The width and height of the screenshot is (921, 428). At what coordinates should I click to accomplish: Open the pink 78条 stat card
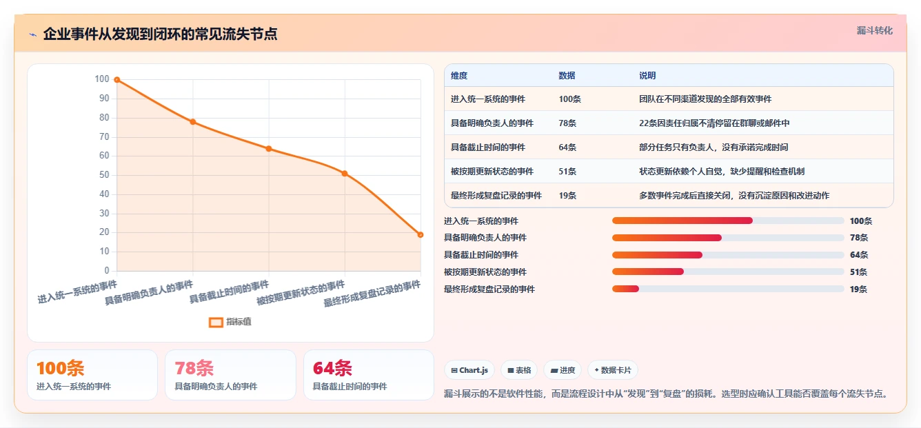point(230,375)
